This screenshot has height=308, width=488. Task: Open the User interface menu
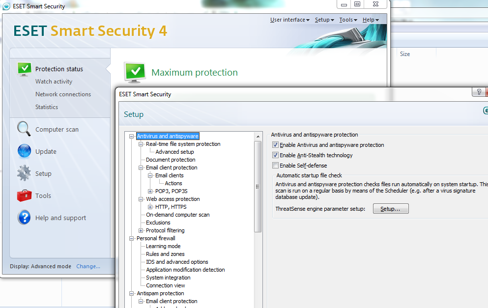click(x=290, y=20)
